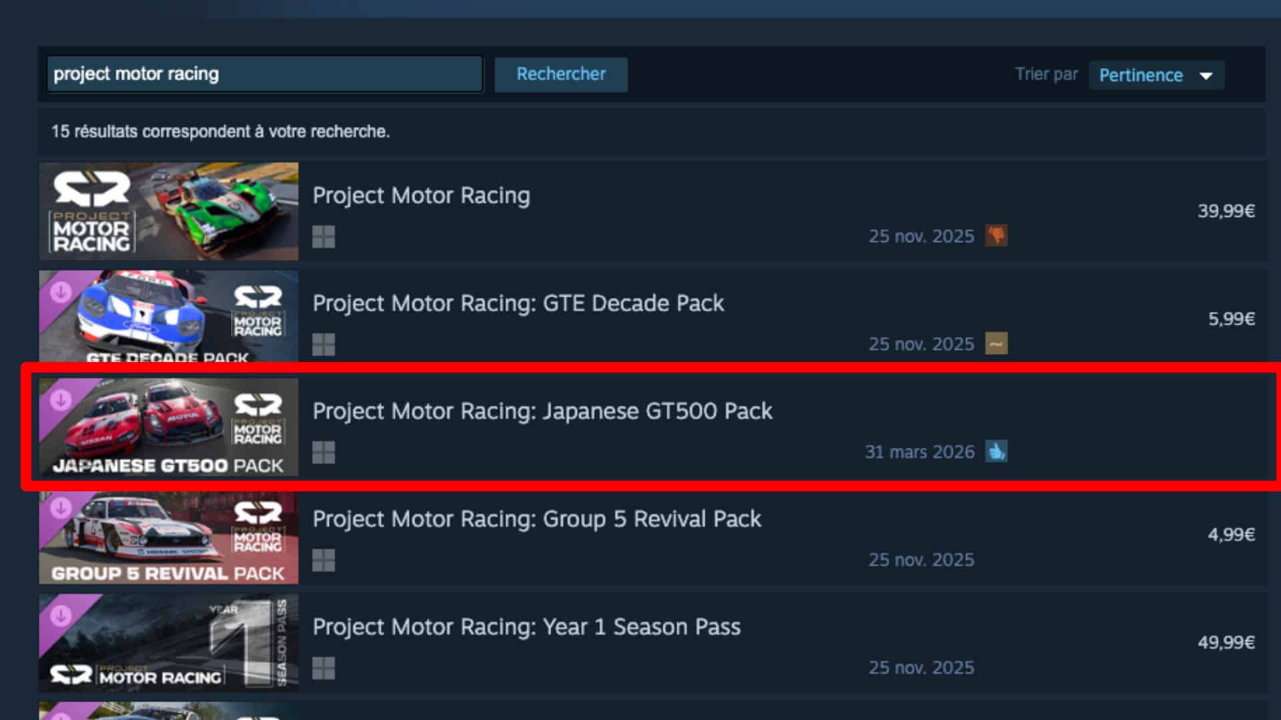Click Windows platform icon under Year 1 Season Pass

[x=324, y=669]
